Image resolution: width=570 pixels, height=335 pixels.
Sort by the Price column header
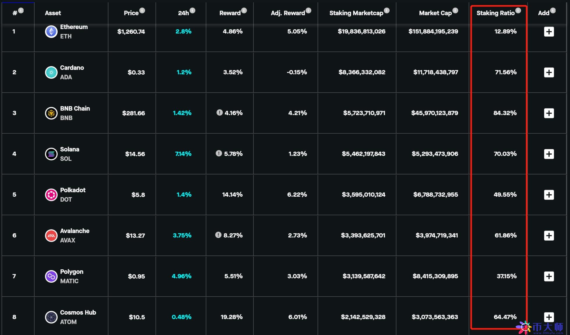tap(131, 13)
